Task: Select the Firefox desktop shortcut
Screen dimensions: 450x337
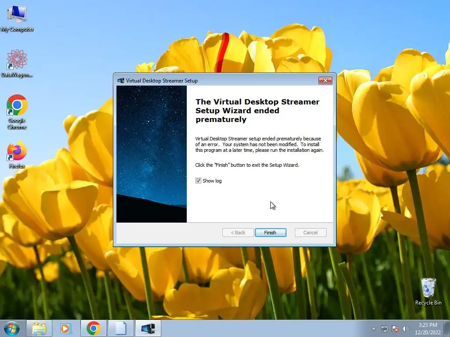Action: pyautogui.click(x=17, y=155)
